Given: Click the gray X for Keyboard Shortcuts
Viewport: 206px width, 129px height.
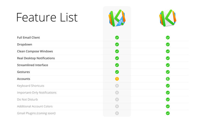Looking at the screenshot, I should point(117,86).
